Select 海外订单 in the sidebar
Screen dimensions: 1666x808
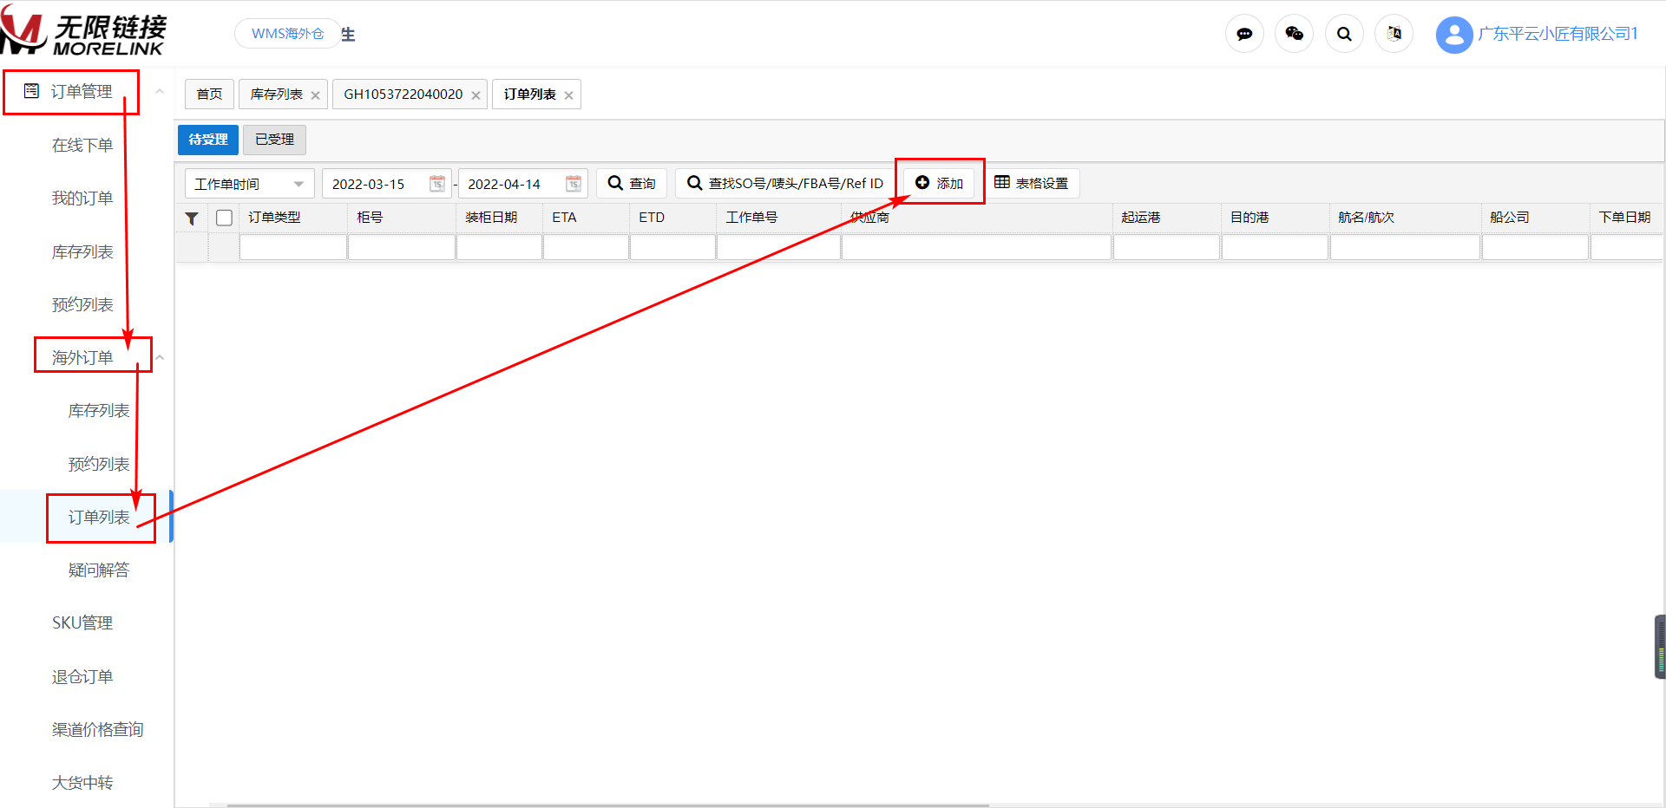[x=82, y=357]
